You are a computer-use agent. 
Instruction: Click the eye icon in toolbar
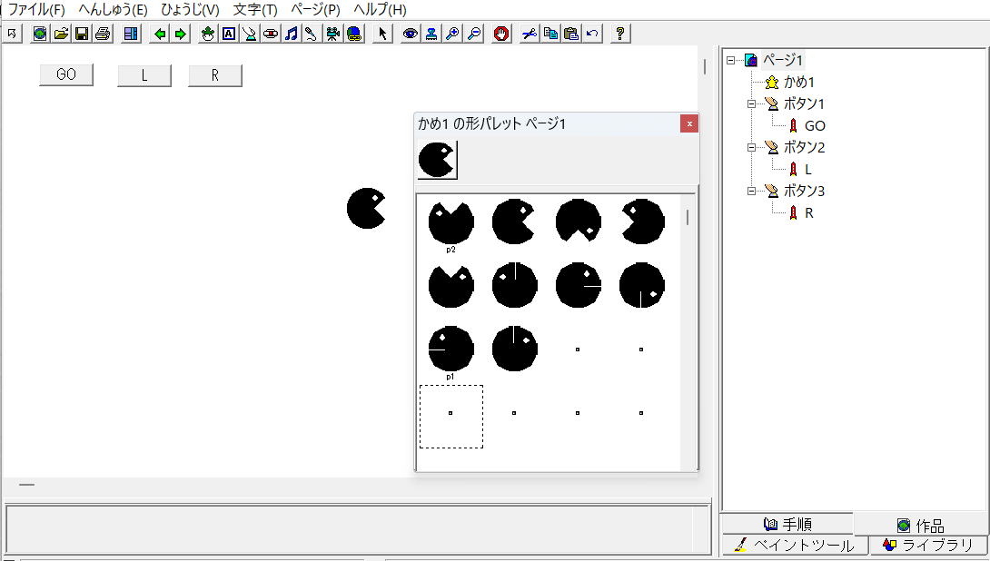point(411,34)
